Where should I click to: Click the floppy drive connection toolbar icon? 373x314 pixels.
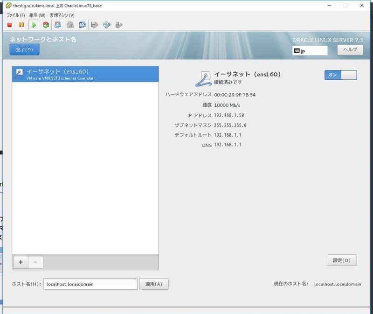95,25
